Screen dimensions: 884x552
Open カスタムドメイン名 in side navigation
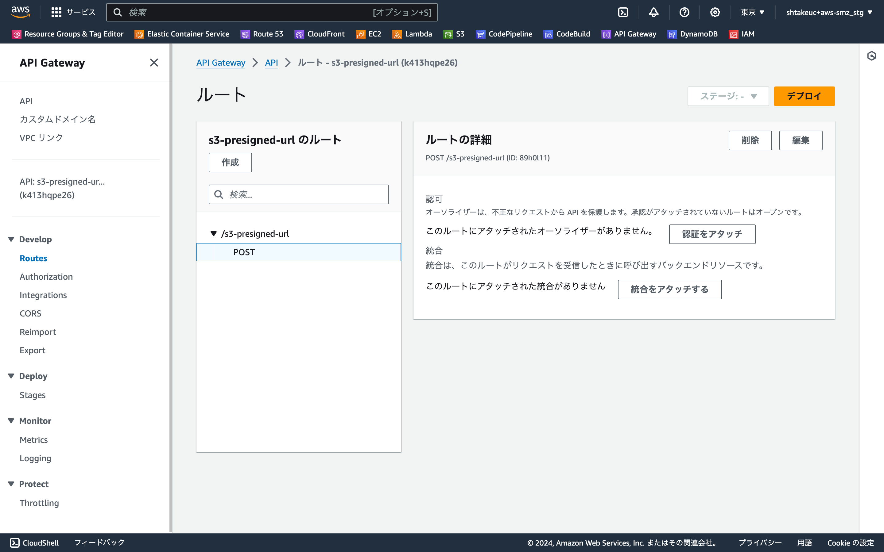pos(57,119)
